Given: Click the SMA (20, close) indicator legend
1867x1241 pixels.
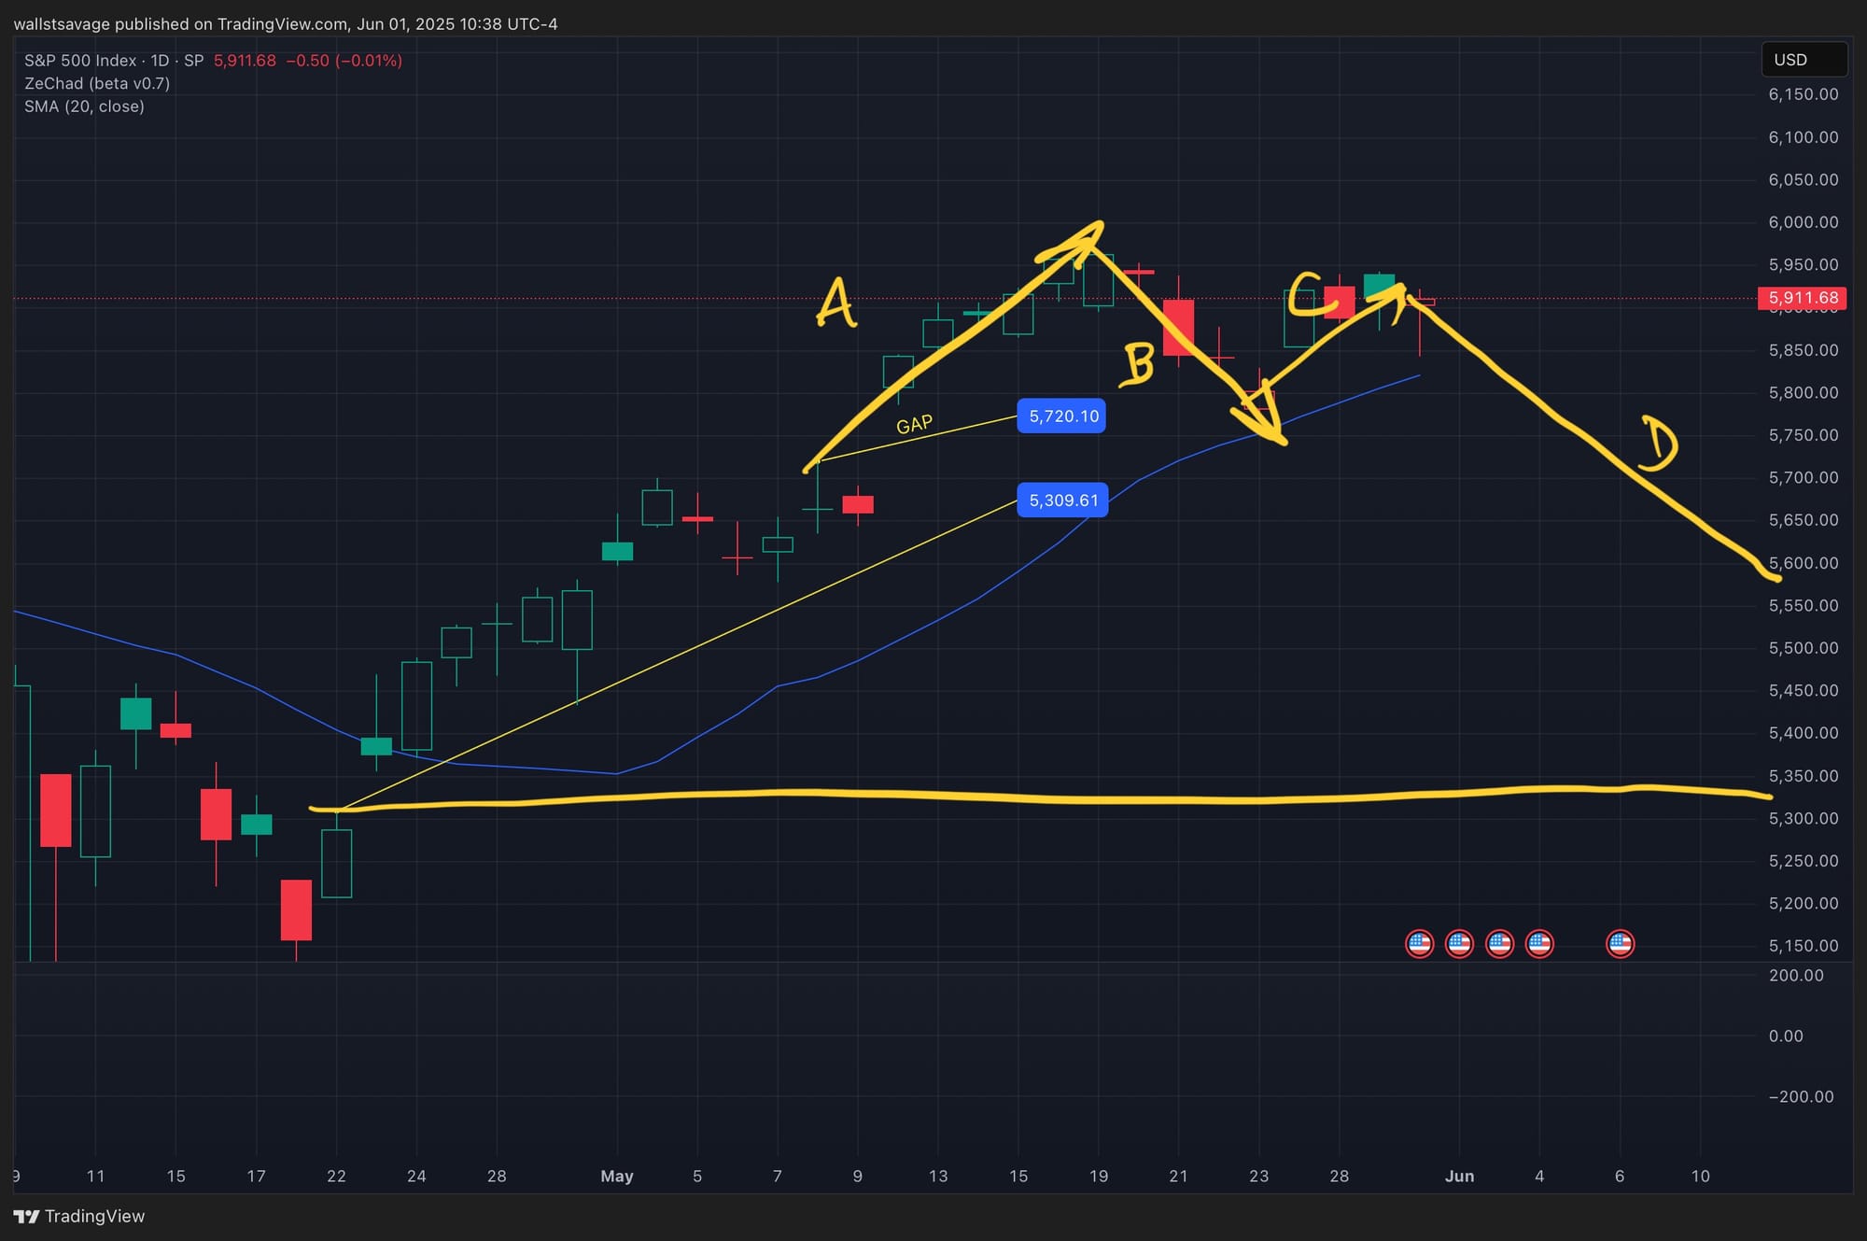Looking at the screenshot, I should pos(84,106).
